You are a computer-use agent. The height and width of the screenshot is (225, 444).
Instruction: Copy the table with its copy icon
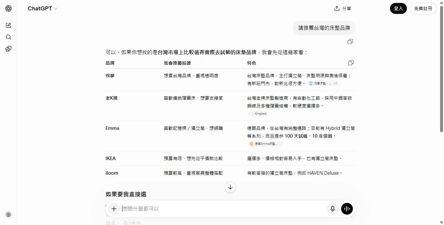point(351,63)
